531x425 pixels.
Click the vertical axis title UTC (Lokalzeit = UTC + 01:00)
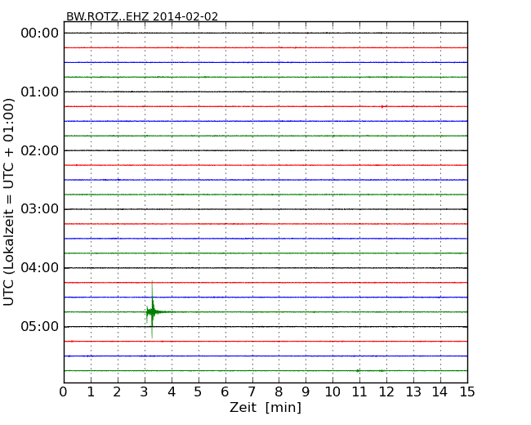pyautogui.click(x=9, y=203)
